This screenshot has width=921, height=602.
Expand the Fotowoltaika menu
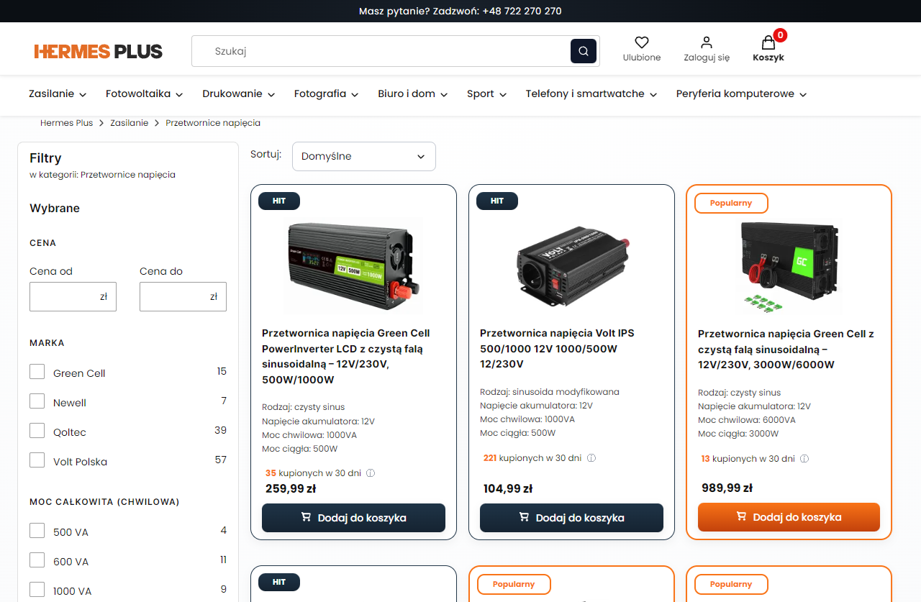coord(144,94)
